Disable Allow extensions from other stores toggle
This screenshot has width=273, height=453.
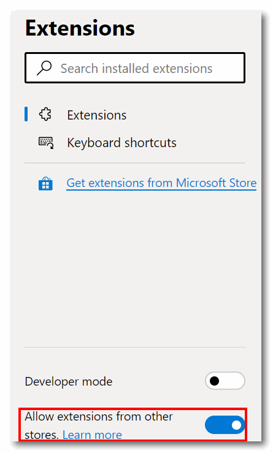click(x=225, y=425)
